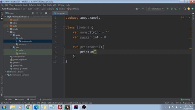Expand the build folder

(x=8, y=26)
